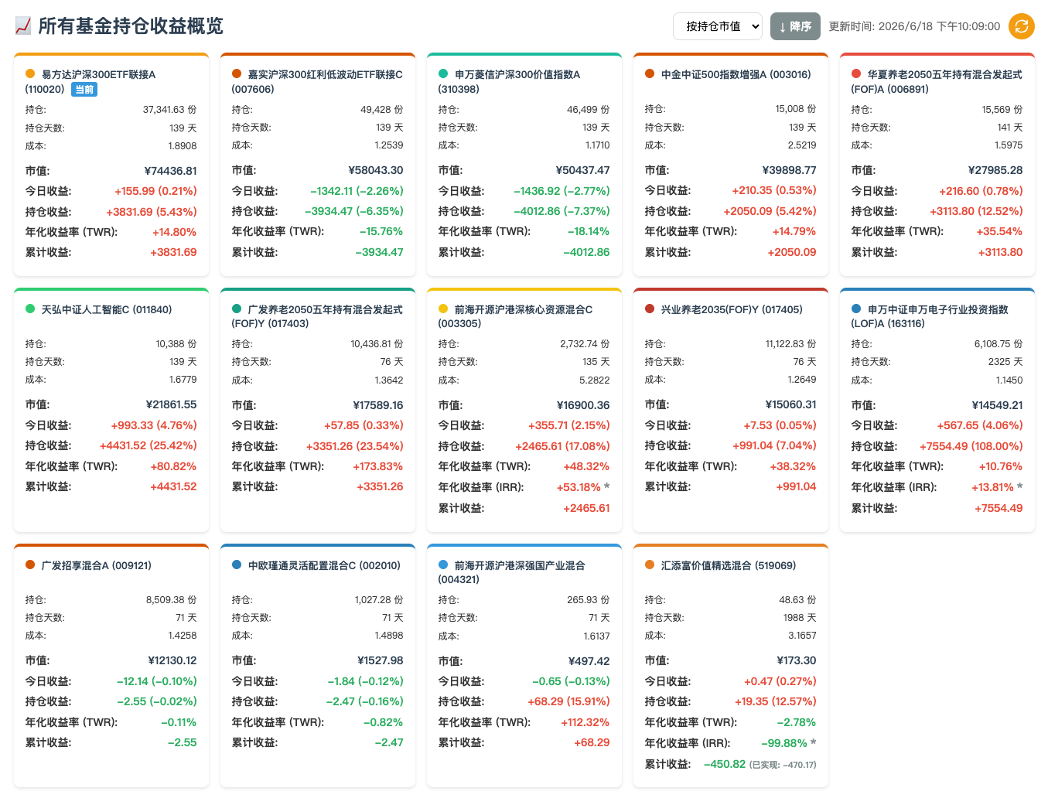Click cumulative return -450.82
1048x805 pixels.
[725, 764]
